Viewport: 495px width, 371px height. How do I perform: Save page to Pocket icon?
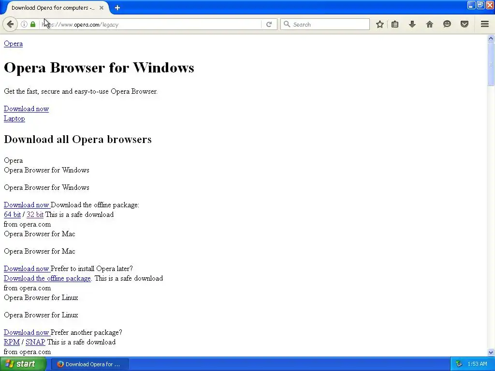465,24
